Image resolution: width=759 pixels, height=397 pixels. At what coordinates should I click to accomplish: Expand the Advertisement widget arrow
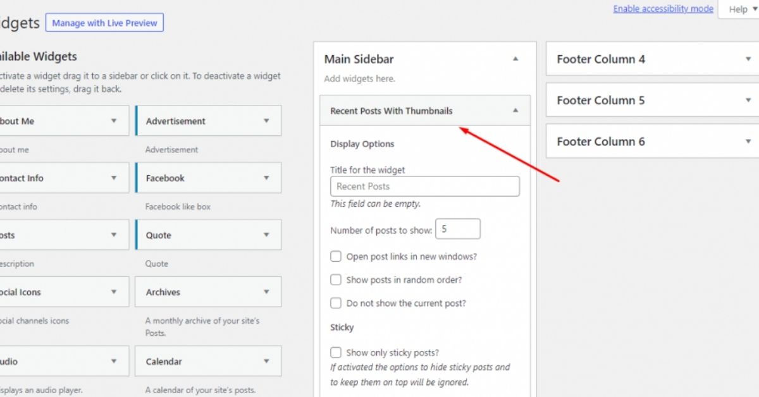pos(266,121)
